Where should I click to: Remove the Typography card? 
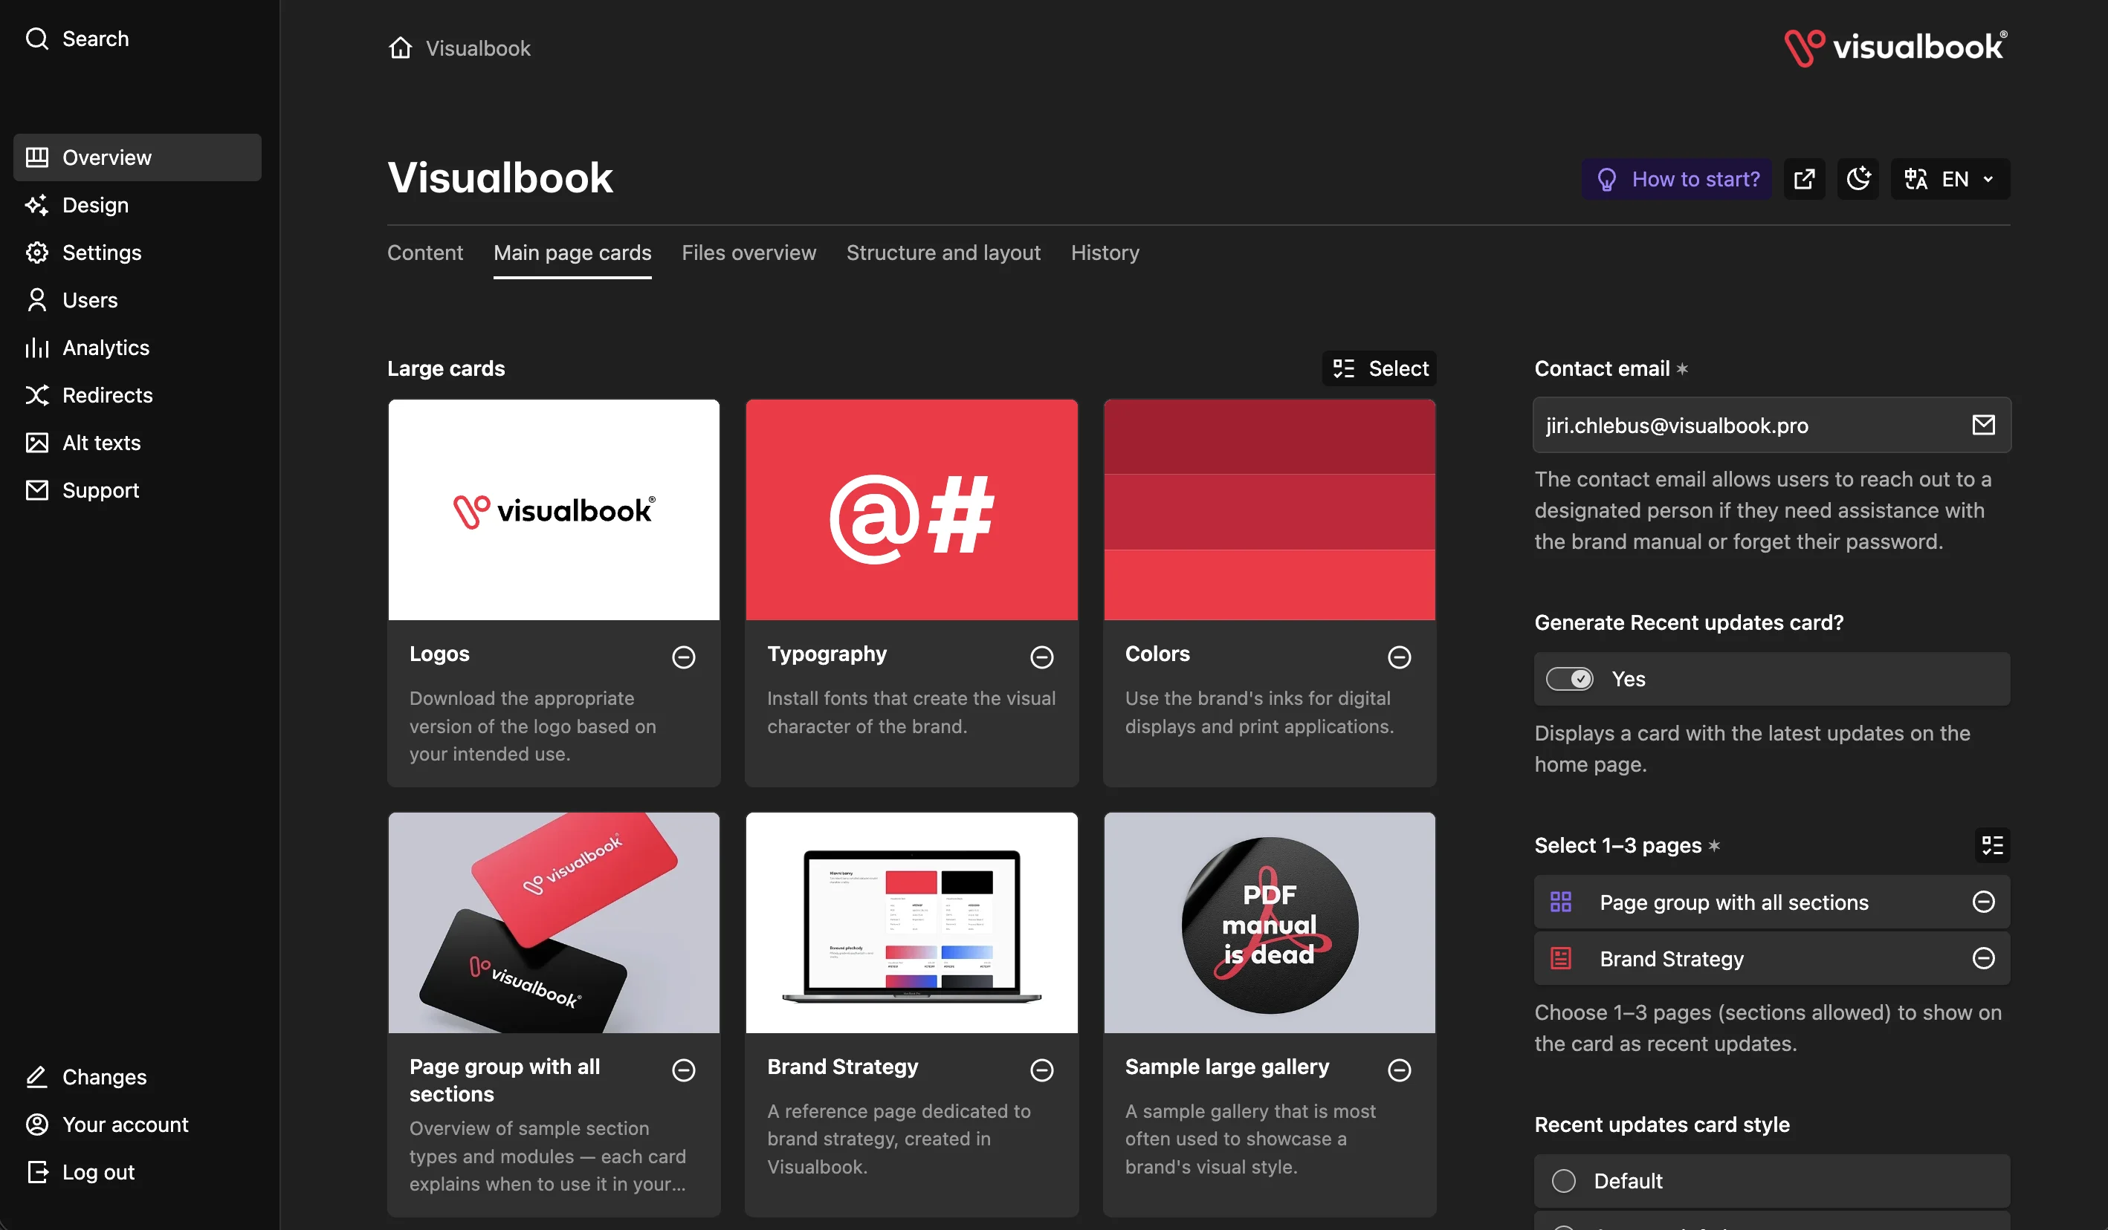1041,657
